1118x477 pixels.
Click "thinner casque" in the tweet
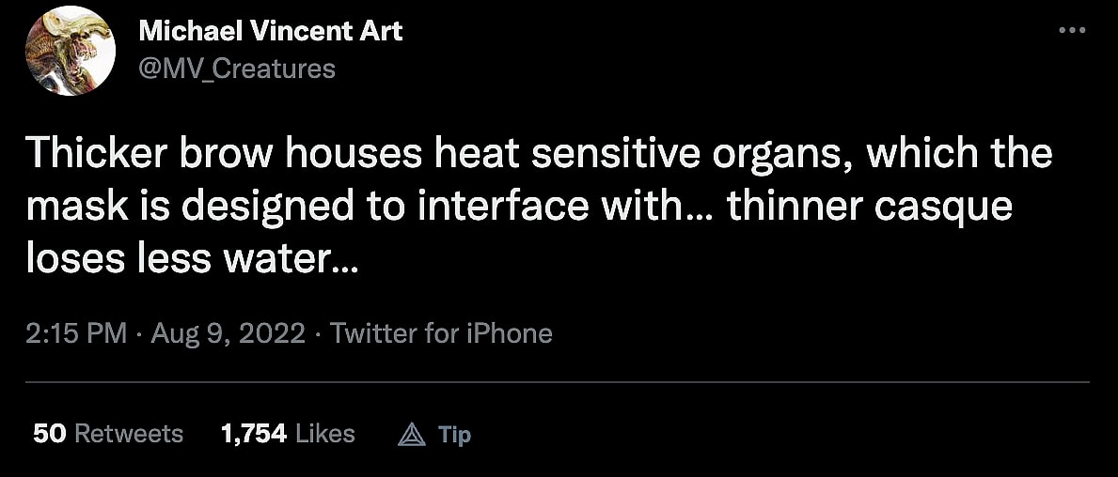tap(870, 205)
